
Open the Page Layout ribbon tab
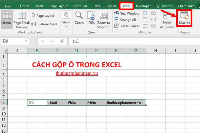59,6
